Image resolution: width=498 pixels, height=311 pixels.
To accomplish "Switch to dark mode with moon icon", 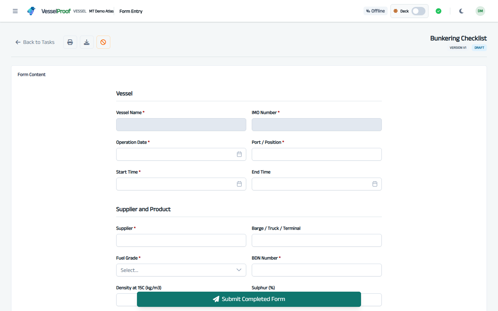I will point(461,11).
